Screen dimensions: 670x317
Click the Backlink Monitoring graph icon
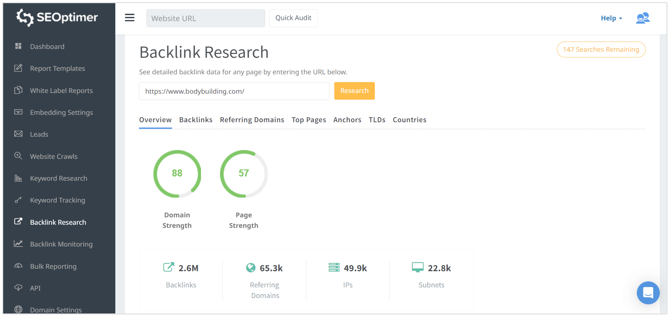point(18,244)
